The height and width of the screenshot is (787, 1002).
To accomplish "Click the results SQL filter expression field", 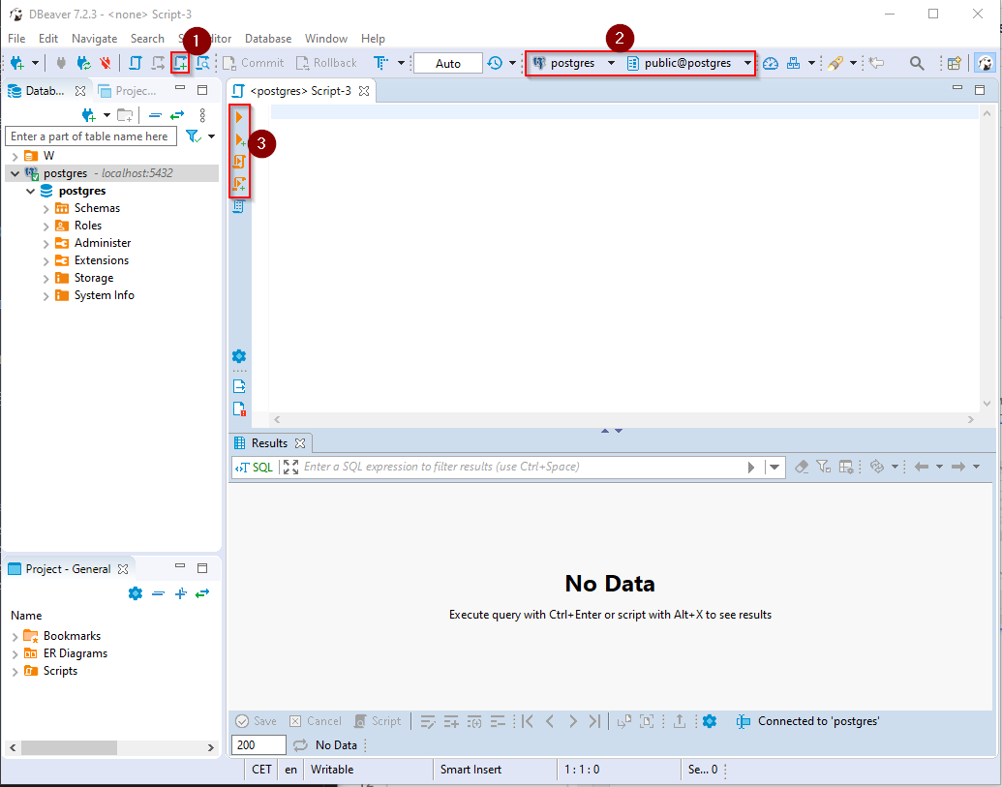I will 523,467.
